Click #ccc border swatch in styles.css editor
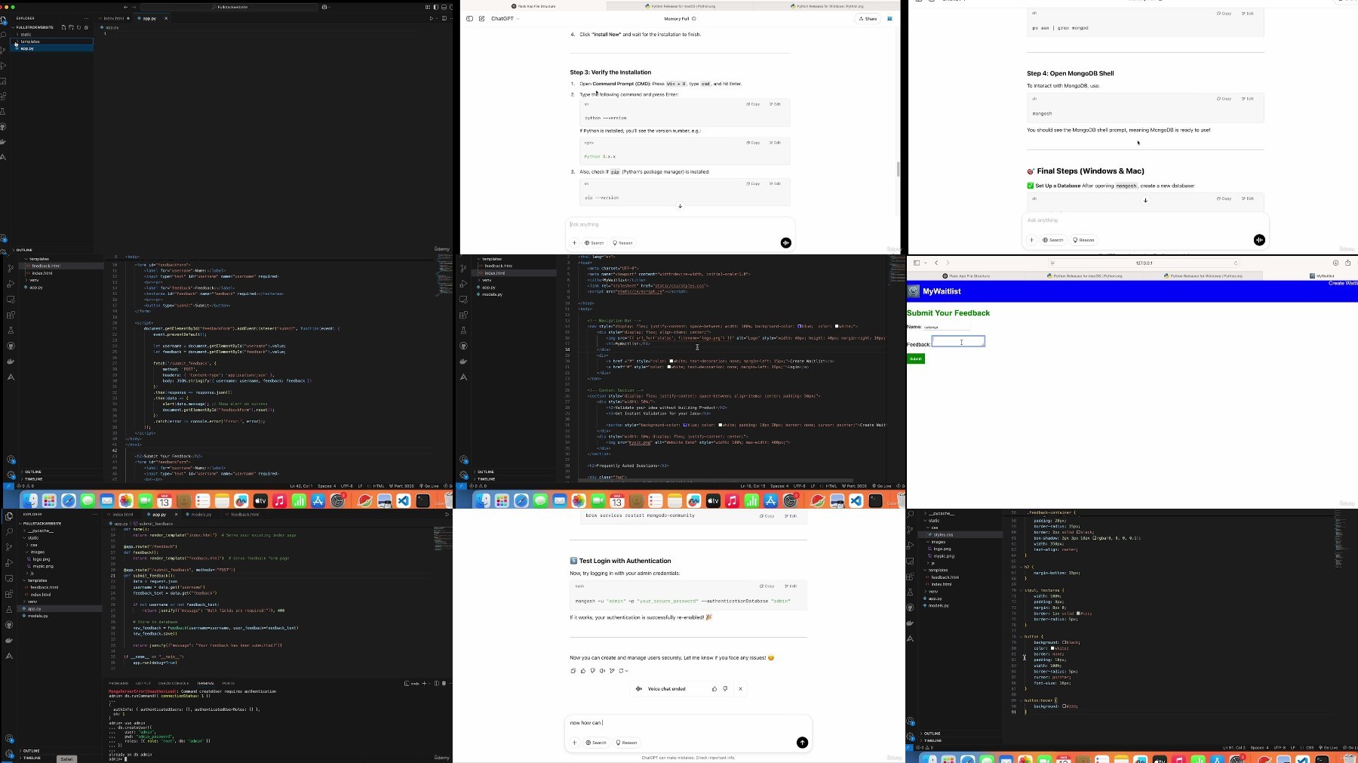1358x763 pixels. (1078, 614)
